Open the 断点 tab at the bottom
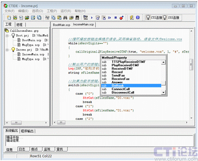The image size is (198, 161). [34, 149]
